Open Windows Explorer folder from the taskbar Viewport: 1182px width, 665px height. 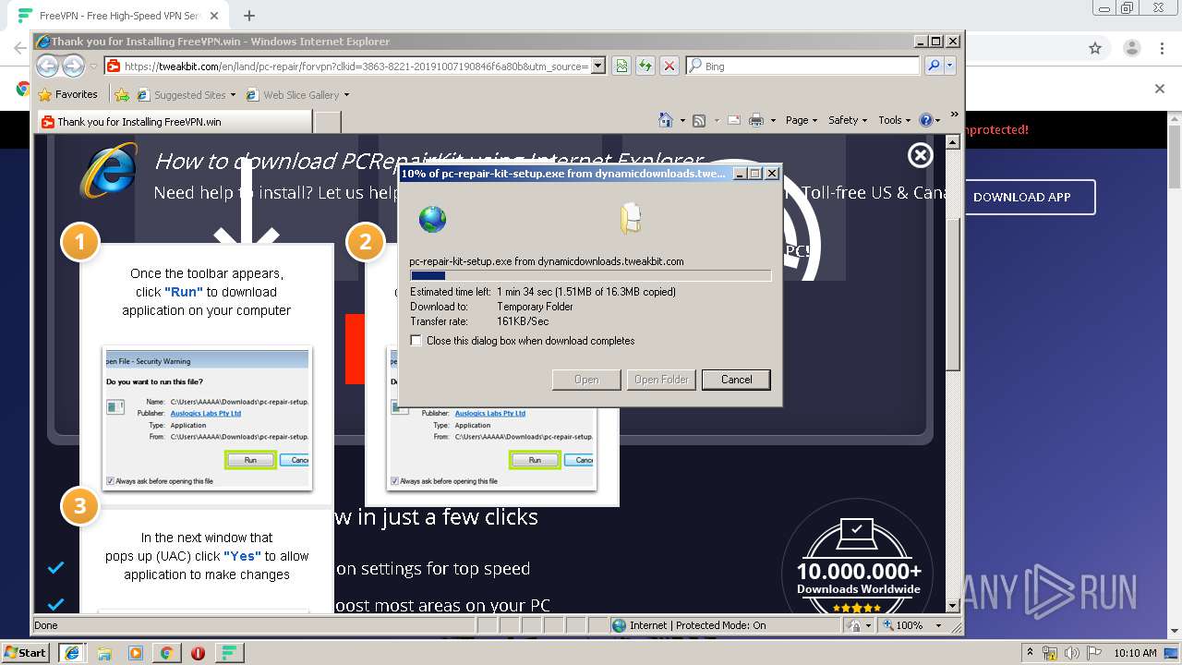tap(104, 652)
